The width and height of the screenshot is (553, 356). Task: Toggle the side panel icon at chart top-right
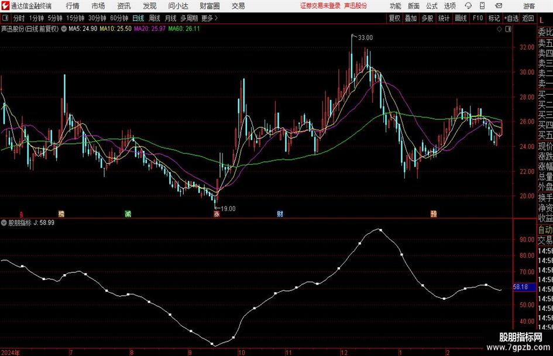[x=508, y=29]
